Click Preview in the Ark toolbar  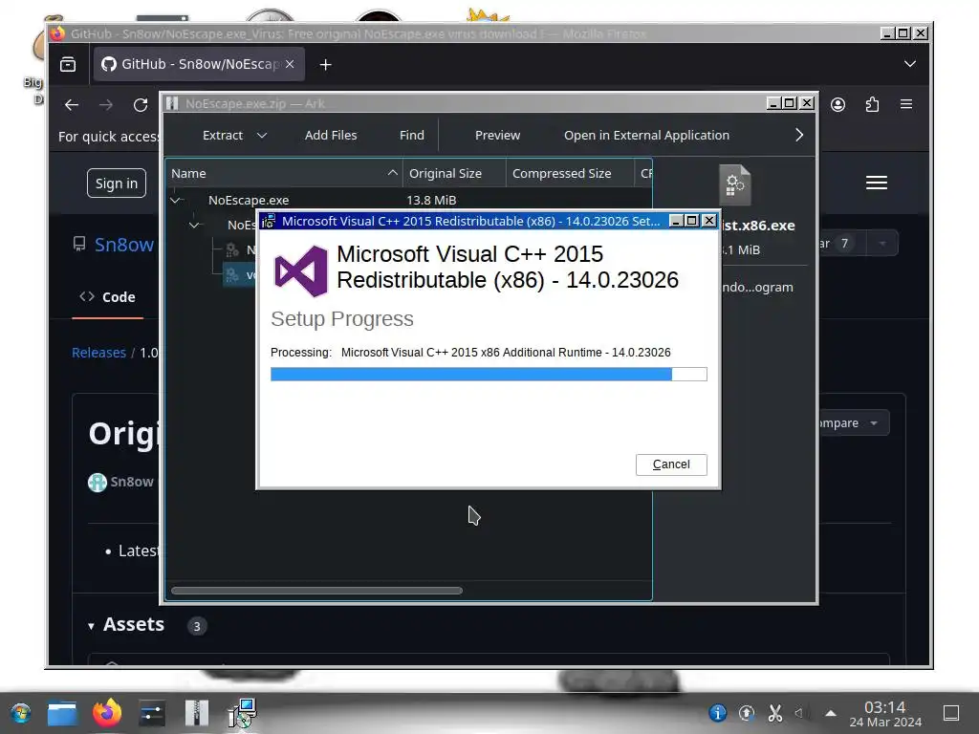coord(497,136)
